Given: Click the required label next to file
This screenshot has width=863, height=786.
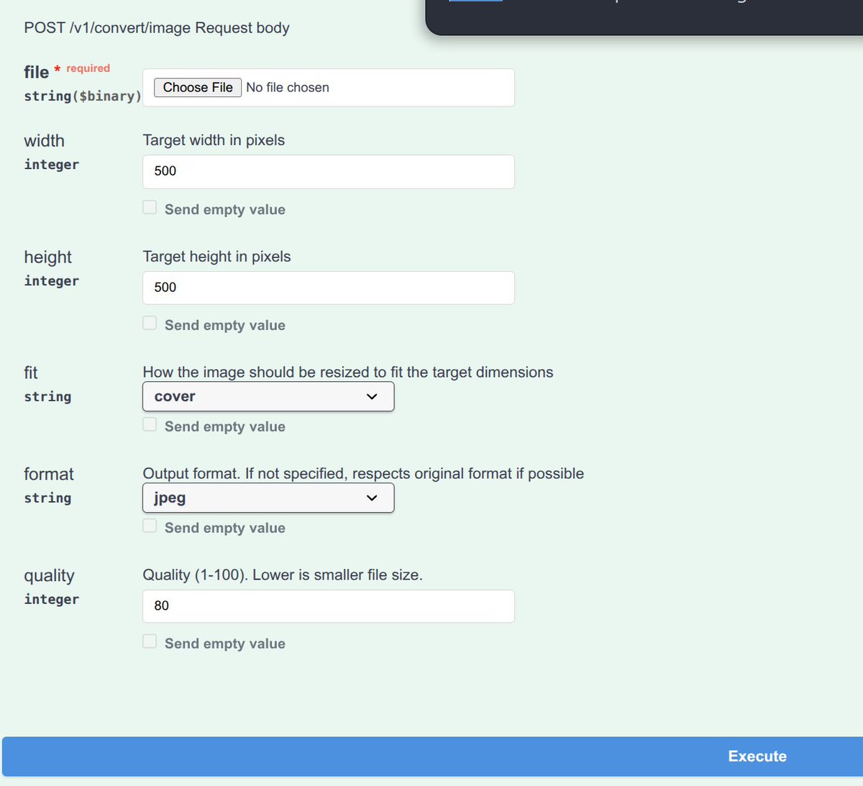Looking at the screenshot, I should 88,68.
